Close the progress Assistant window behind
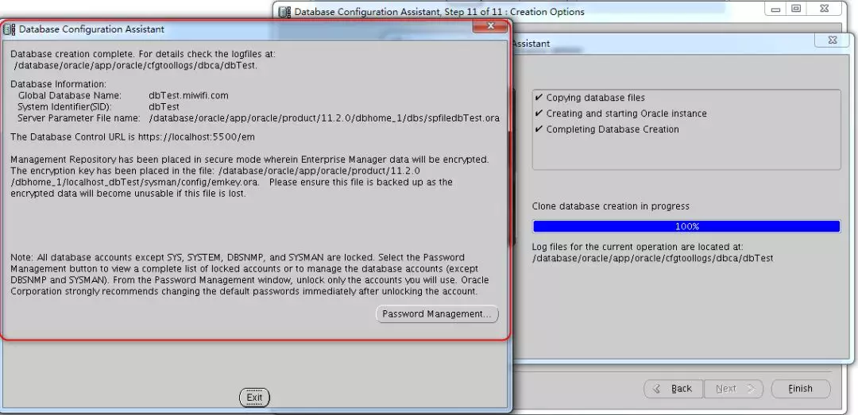The height and width of the screenshot is (415, 858). pos(833,40)
